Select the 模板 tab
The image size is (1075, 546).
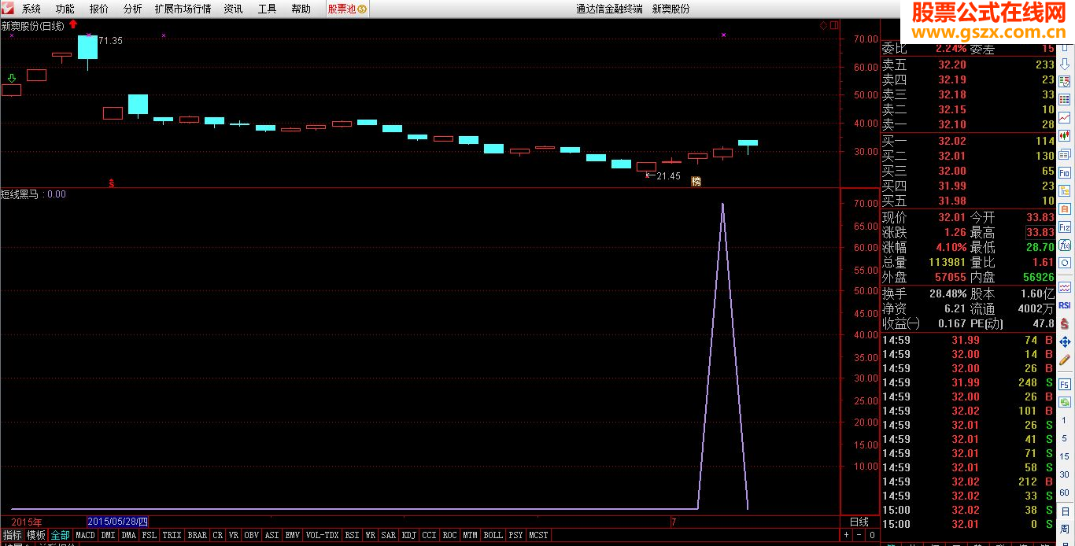click(36, 535)
